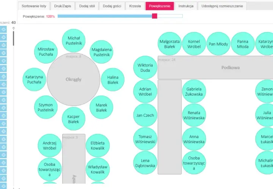Select the rectangular table beside Andrzej Wróbel

coord(74,159)
